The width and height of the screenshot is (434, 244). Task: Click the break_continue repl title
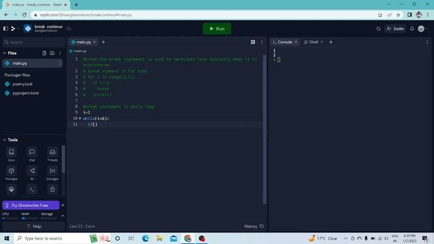tap(48, 26)
